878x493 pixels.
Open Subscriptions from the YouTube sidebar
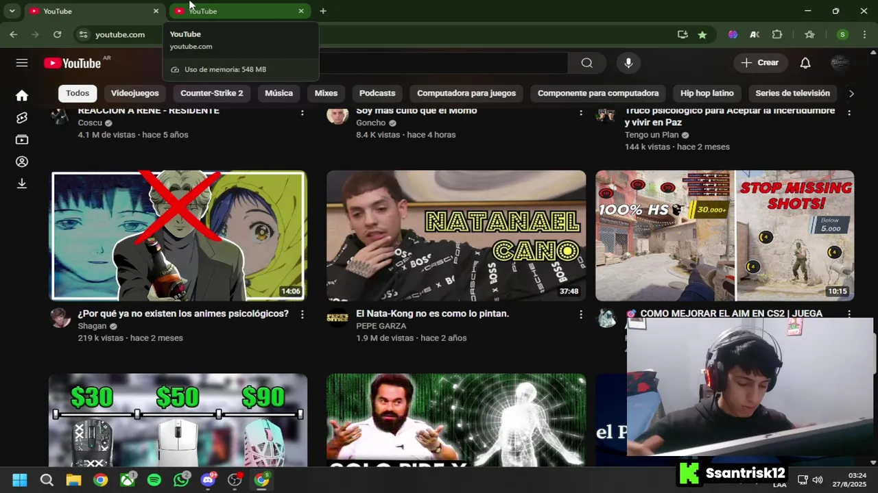click(x=22, y=140)
